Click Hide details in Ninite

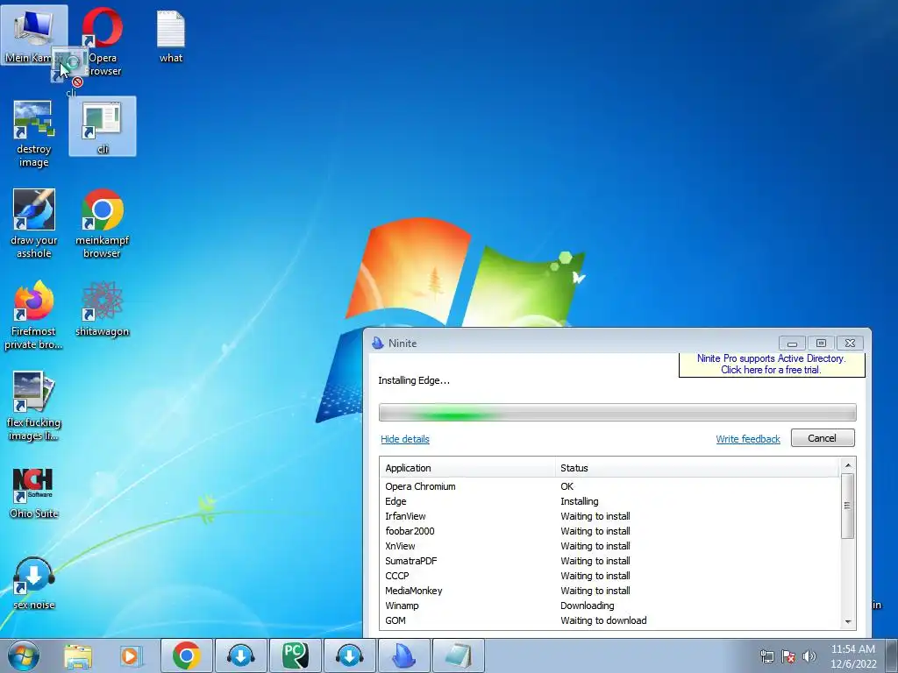pyautogui.click(x=405, y=439)
